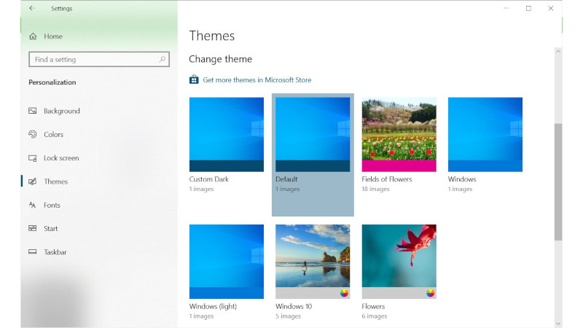Open Start personalization settings

pyautogui.click(x=50, y=228)
